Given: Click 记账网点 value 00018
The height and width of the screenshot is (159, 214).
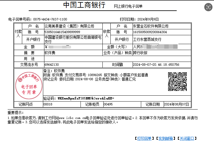Looking at the screenshot, I should click(48, 104).
